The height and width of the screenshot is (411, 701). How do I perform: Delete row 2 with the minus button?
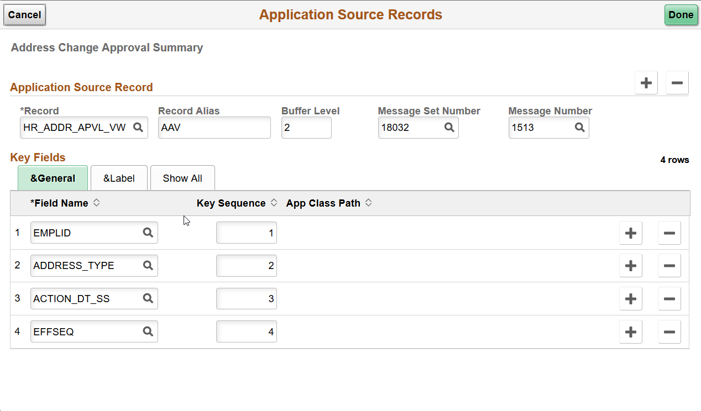coord(669,266)
